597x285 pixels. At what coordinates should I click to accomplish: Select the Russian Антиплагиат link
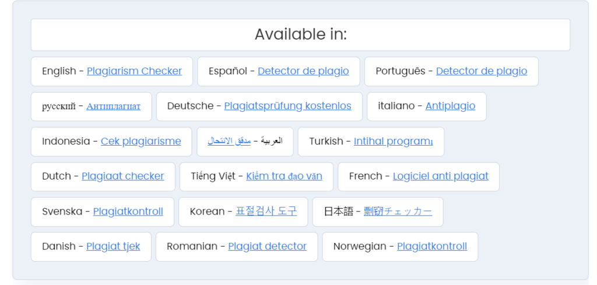(113, 106)
